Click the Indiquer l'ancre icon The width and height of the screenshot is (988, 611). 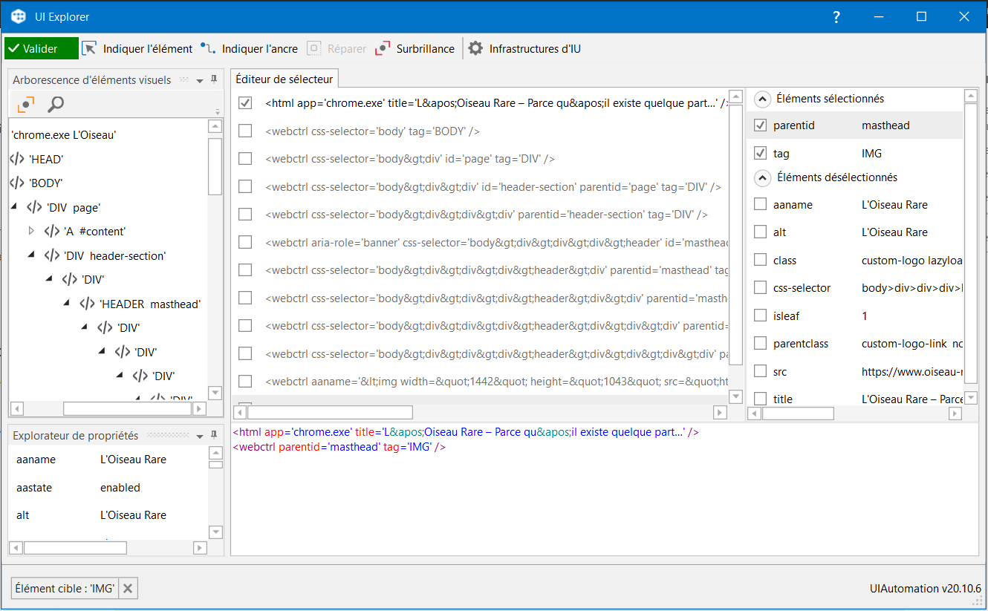209,48
